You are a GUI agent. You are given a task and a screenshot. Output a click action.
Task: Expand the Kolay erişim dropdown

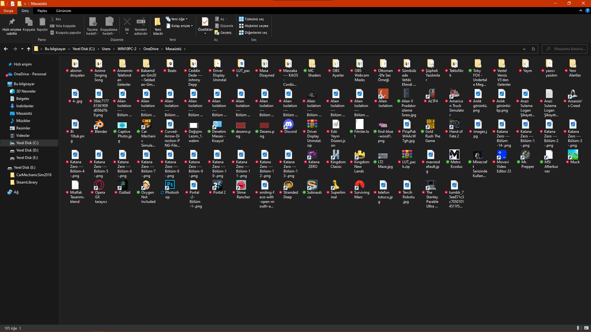tap(179, 26)
